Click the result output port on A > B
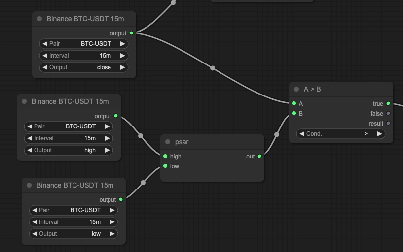Image resolution: width=403 pixels, height=252 pixels. [388, 124]
